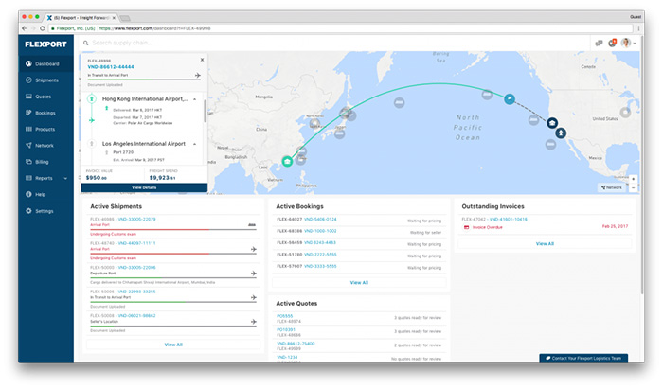Open the Dashboard globe icon in sidebar
This screenshot has height=389, width=663.
[28, 63]
